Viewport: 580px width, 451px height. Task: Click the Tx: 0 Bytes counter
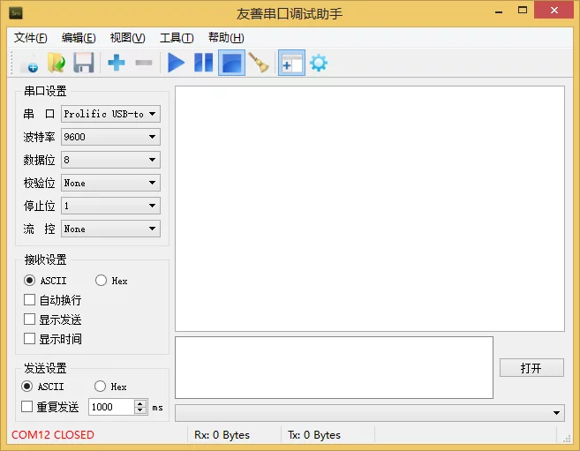tap(314, 435)
